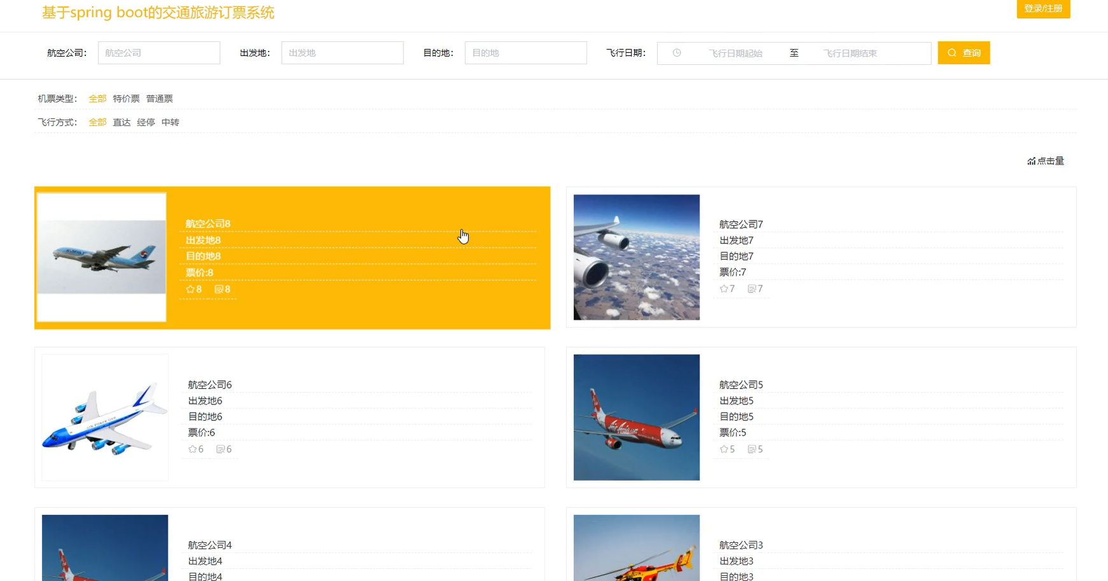This screenshot has width=1108, height=581.
Task: Click the comment icon on 航空公司6 card
Action: click(x=221, y=449)
